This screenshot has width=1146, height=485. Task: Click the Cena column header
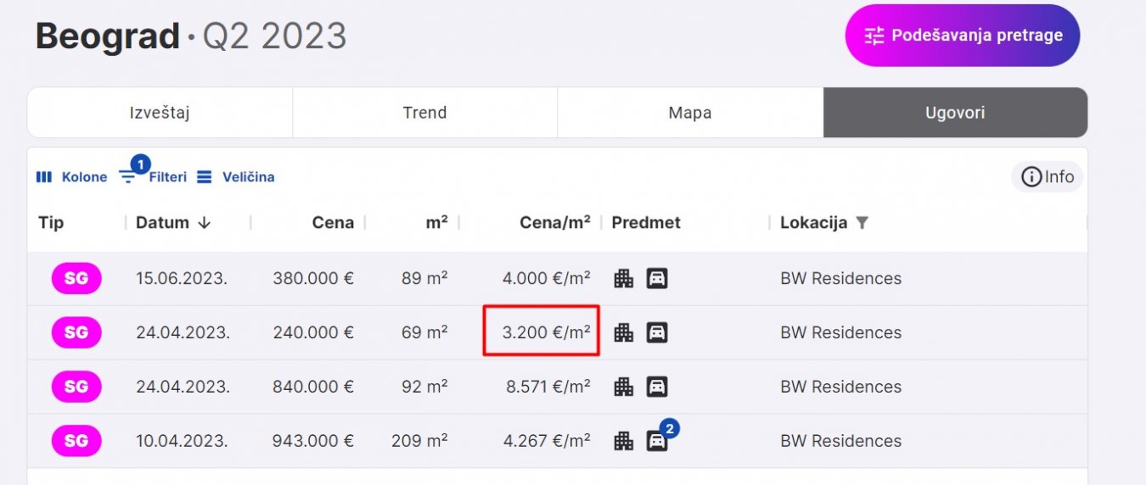tap(333, 223)
